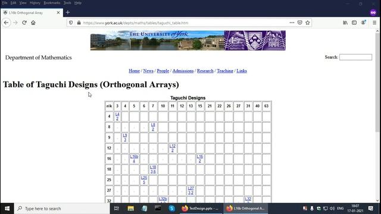
Task: Open File Explorer from taskbar
Action: pos(131,209)
